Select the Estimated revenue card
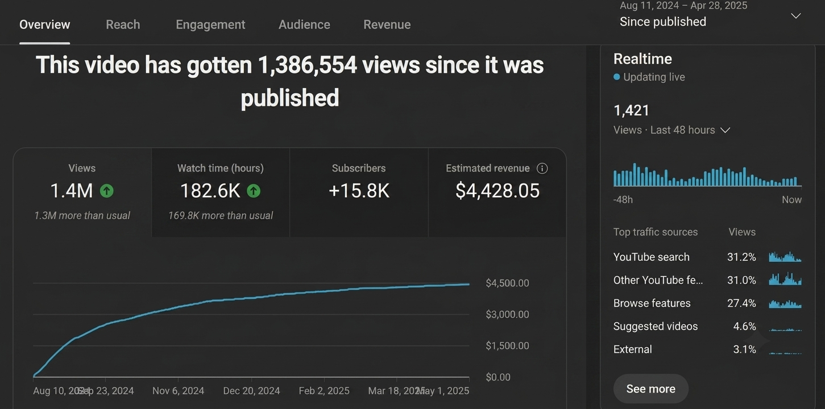 tap(497, 192)
